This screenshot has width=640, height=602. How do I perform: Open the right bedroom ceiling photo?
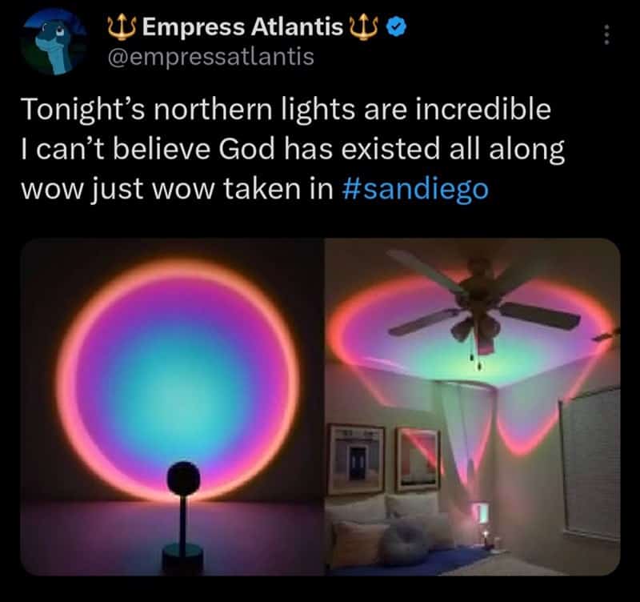click(473, 407)
